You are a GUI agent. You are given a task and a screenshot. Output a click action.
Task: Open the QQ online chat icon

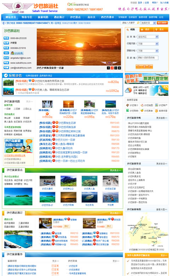pos(17,53)
